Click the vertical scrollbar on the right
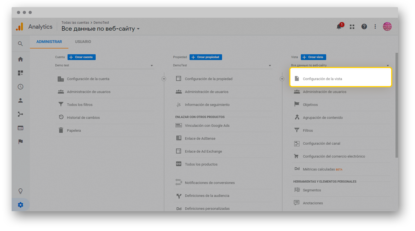This screenshot has width=415, height=231. click(396, 105)
